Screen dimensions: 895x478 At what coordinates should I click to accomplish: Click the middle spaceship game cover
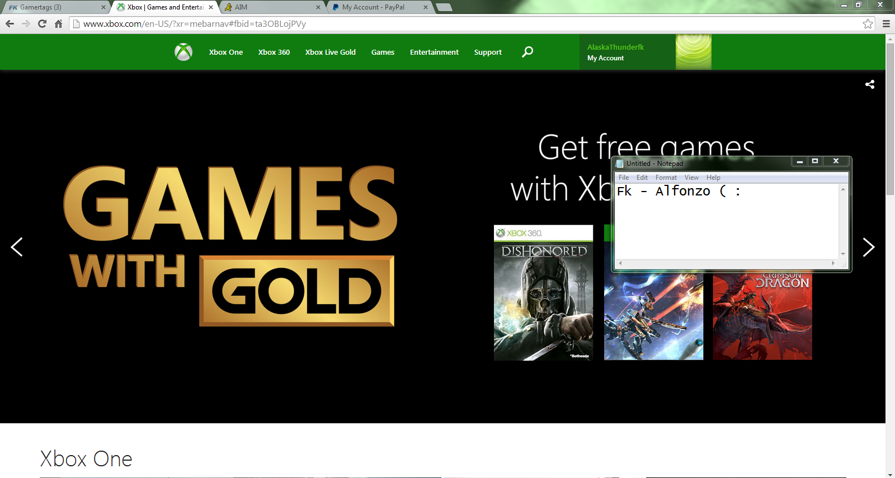pos(653,316)
